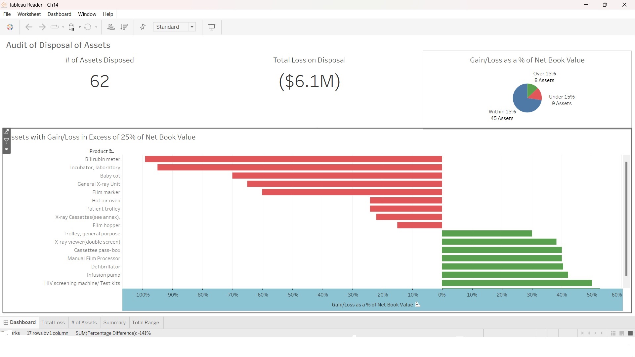Click the Refresh Data toolbar icon

point(88,27)
